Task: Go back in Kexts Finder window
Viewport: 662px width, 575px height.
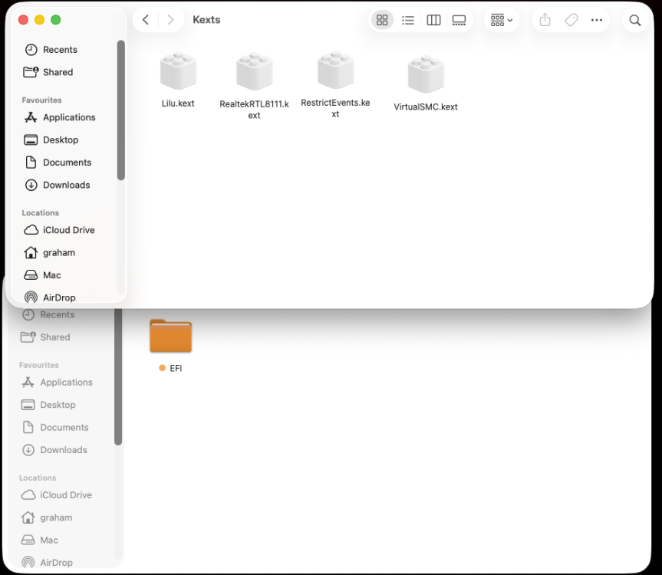Action: click(x=146, y=20)
